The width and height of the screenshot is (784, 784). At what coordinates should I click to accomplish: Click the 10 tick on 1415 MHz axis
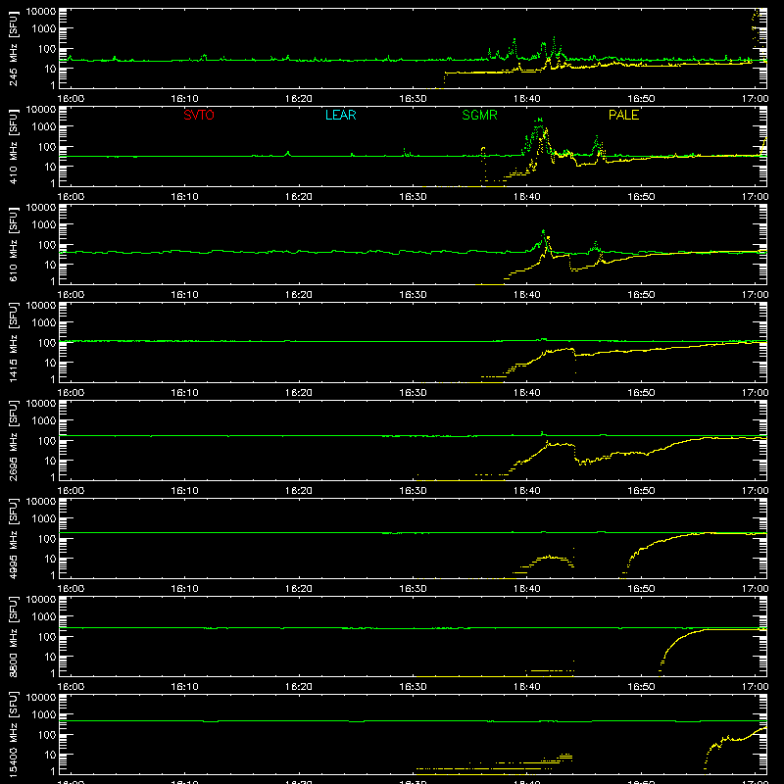pyautogui.click(x=51, y=363)
